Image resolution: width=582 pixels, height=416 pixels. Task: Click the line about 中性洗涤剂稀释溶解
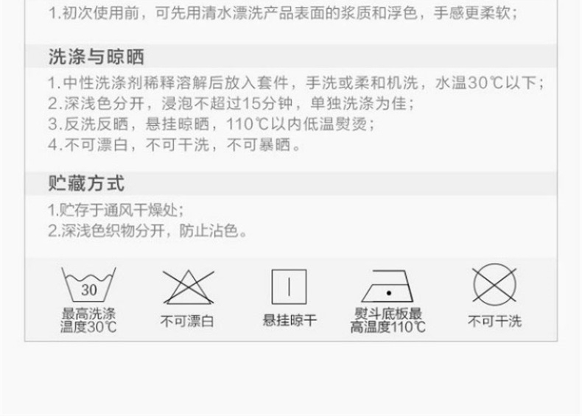tap(296, 82)
